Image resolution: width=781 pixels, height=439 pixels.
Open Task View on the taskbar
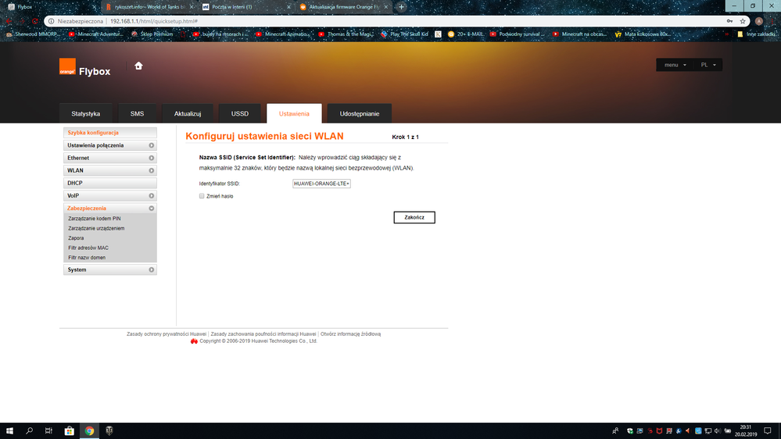(48, 431)
